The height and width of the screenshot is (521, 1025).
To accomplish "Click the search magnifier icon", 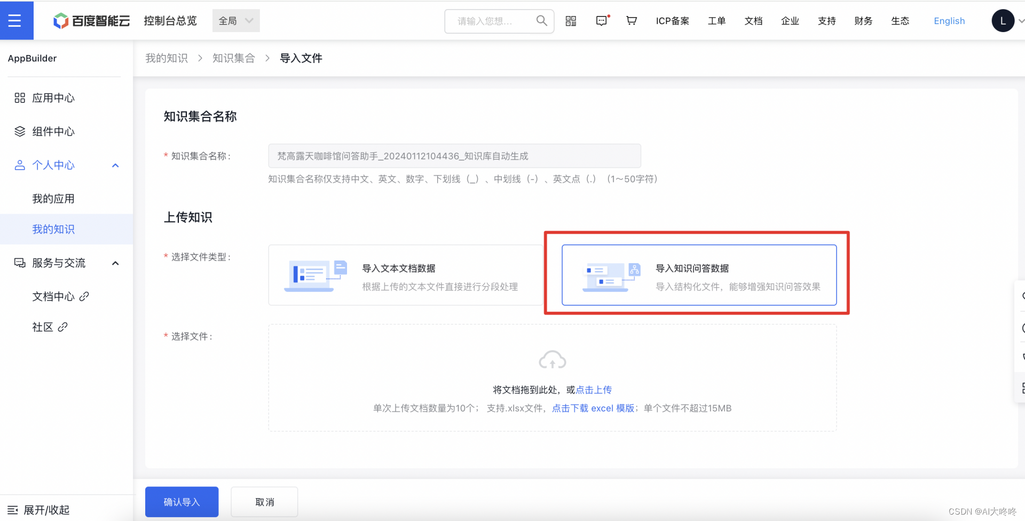I will (x=541, y=20).
